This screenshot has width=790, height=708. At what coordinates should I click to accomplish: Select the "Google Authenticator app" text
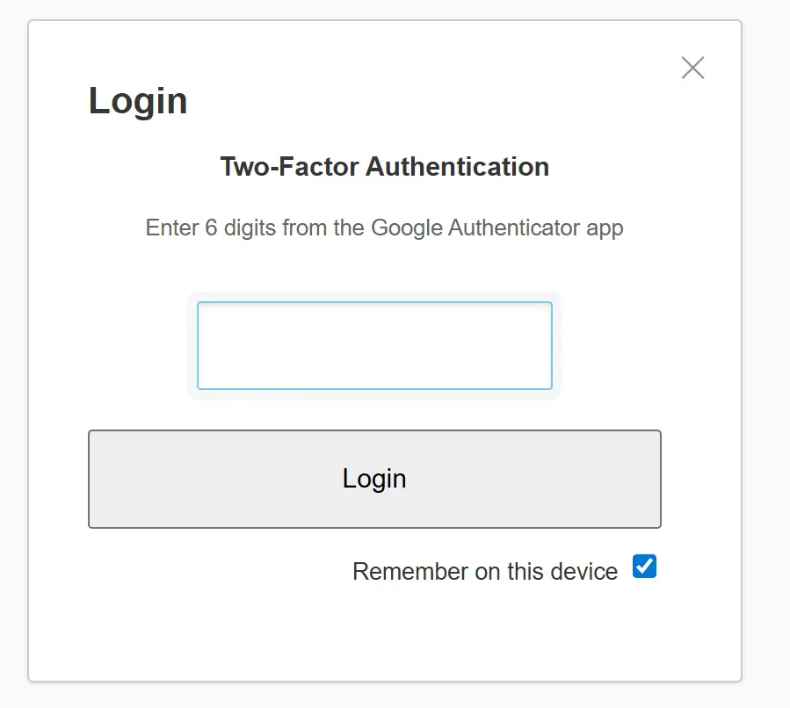click(496, 228)
